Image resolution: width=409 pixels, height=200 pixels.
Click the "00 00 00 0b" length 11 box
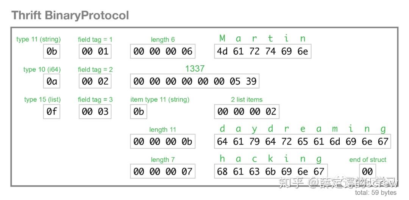click(x=163, y=142)
